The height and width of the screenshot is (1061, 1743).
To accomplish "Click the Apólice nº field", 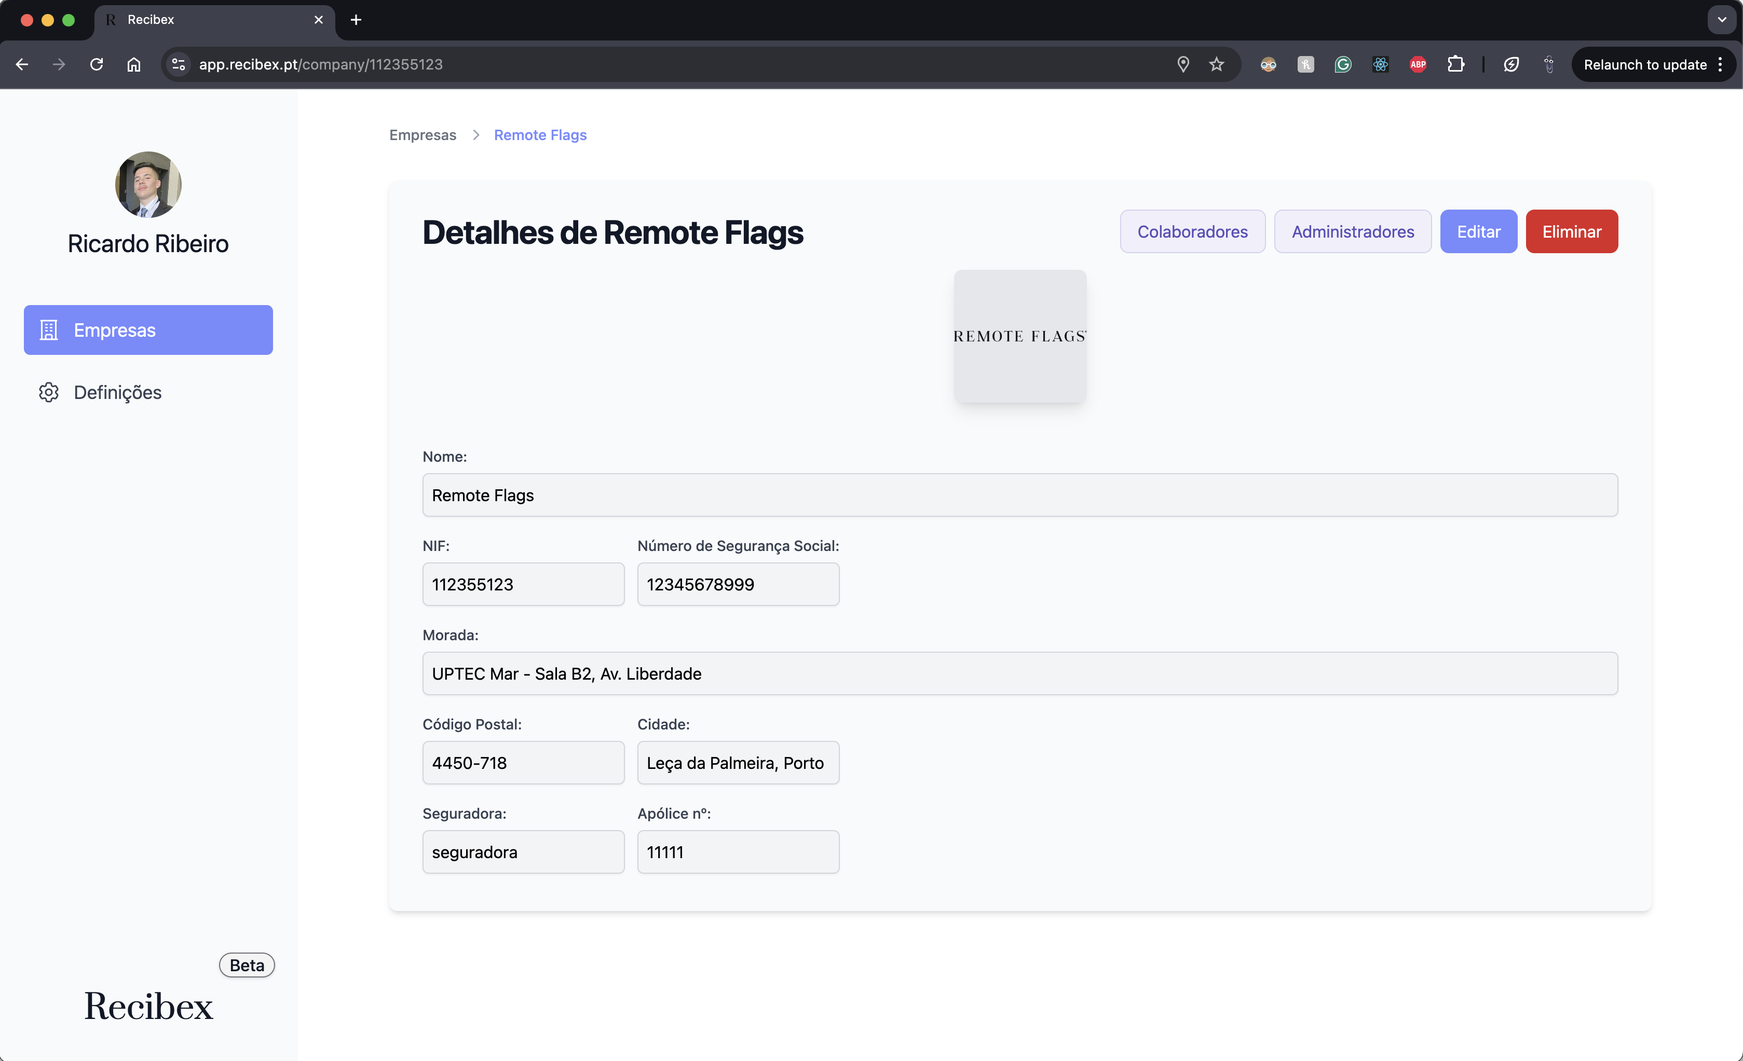I will (x=739, y=851).
